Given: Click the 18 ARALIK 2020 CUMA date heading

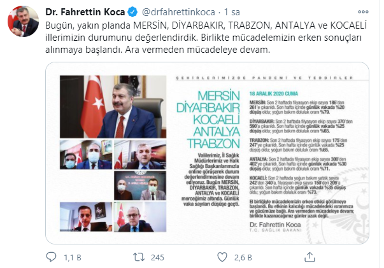Looking at the screenshot, I should 274,94.
